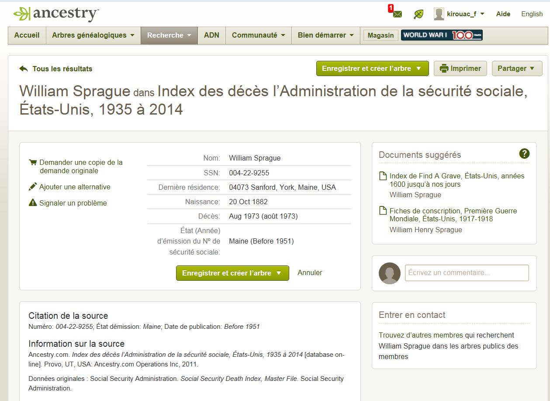Screen dimensions: 550x401
Task: Click the printer icon on Imprimer
Action: [x=444, y=68]
